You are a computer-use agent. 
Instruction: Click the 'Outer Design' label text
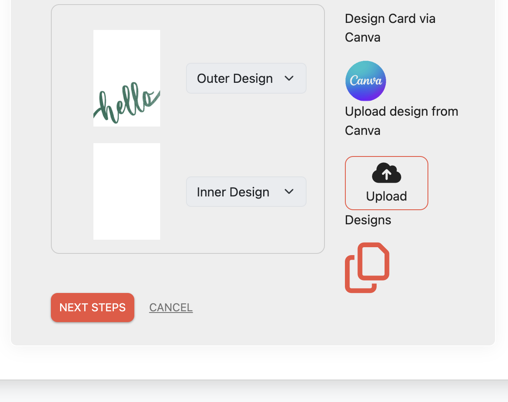[235, 78]
